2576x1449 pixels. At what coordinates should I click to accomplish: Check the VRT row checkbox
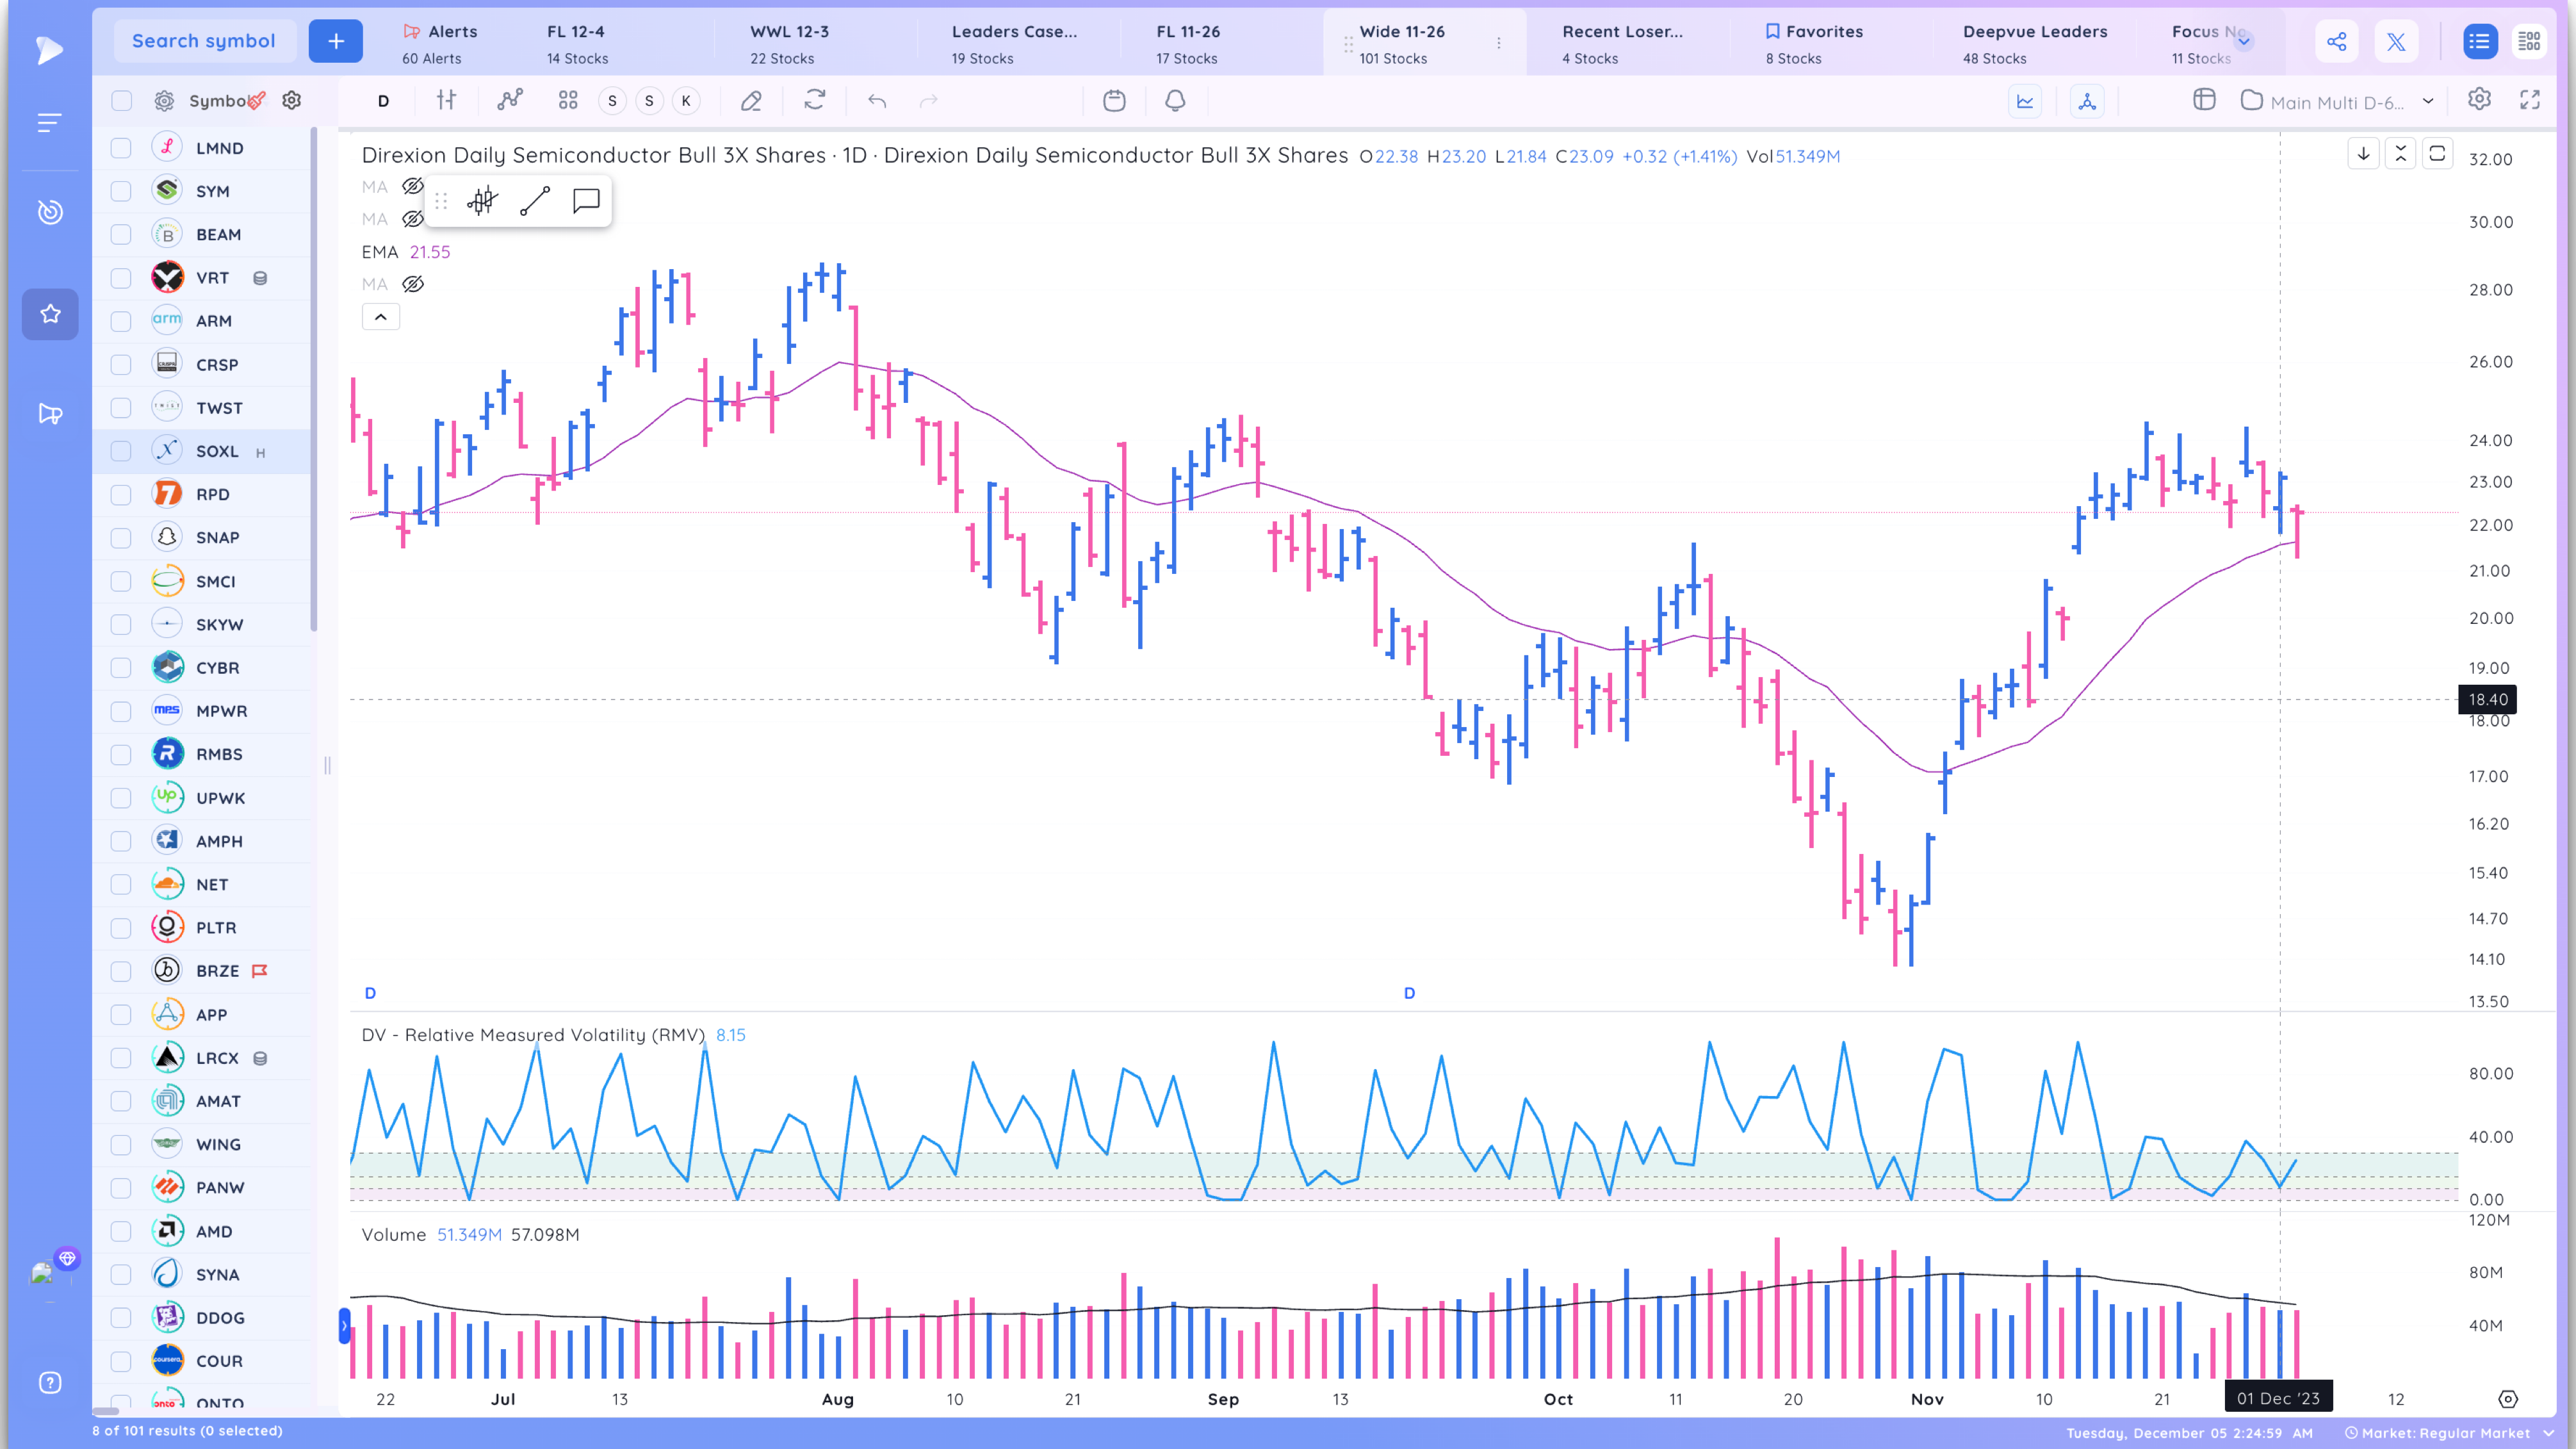(121, 278)
